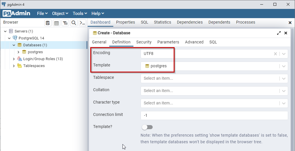The height and width of the screenshot is (151, 295).
Task: Open the File menu
Action: point(42,13)
